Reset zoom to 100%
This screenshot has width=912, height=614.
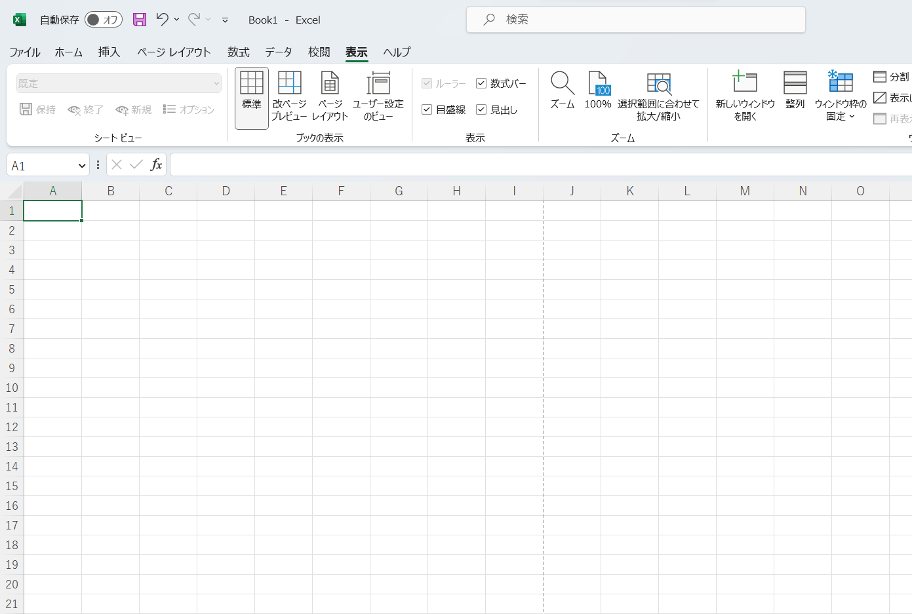coord(598,91)
